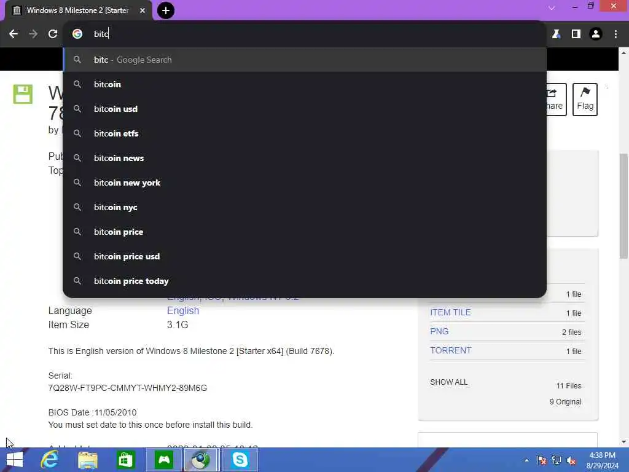Show hidden tray icons arrow

pyautogui.click(x=526, y=460)
